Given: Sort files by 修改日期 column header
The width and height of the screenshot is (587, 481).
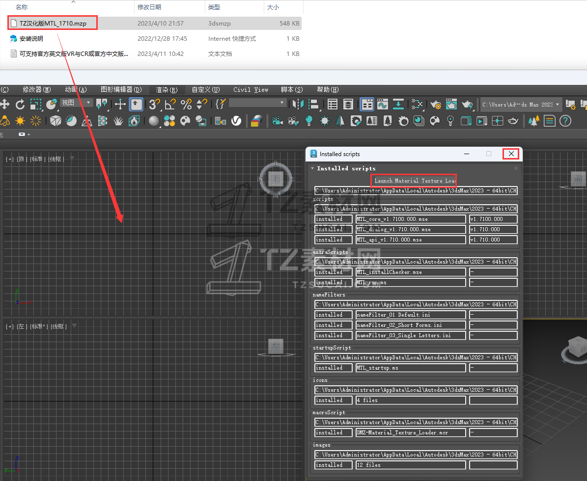Looking at the screenshot, I should coord(149,7).
